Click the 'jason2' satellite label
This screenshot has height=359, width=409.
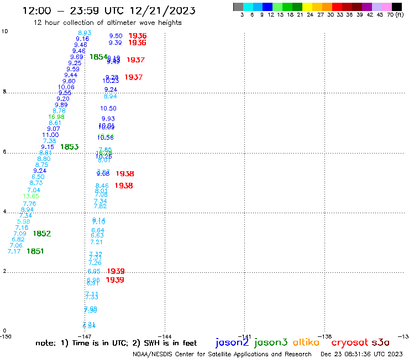click(x=232, y=342)
